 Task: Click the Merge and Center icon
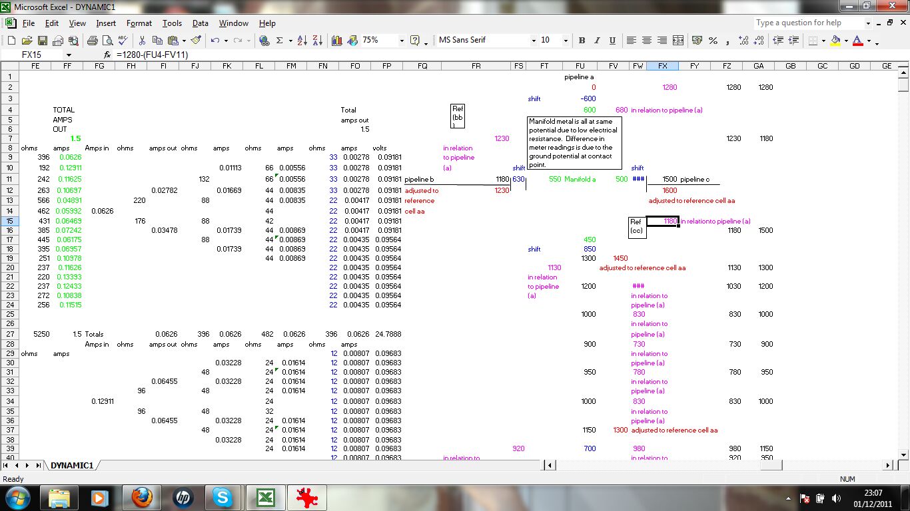[678, 41]
